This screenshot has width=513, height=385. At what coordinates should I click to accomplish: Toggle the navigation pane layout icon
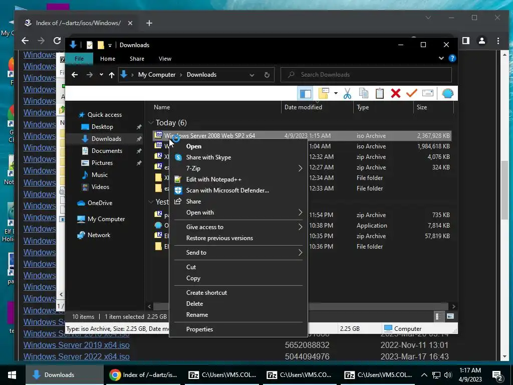click(x=305, y=94)
